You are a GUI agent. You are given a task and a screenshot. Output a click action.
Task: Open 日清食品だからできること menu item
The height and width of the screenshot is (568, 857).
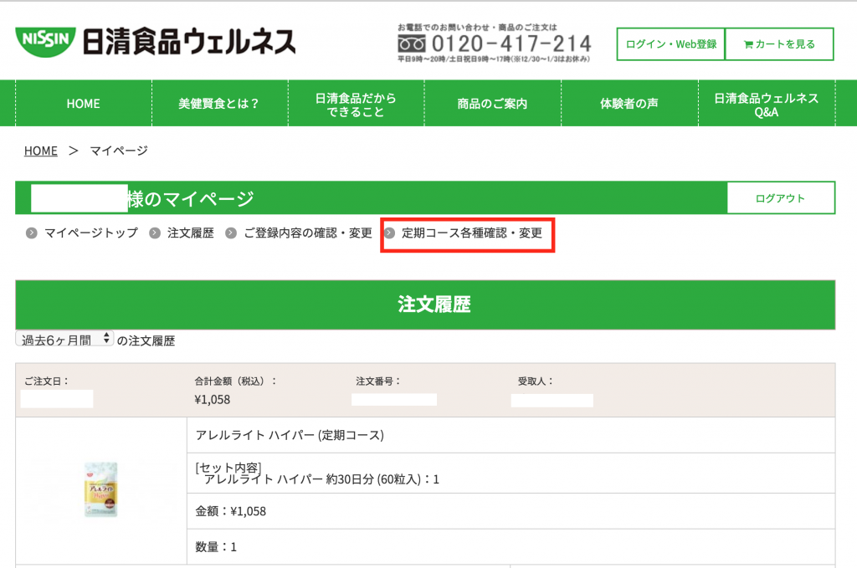(357, 104)
